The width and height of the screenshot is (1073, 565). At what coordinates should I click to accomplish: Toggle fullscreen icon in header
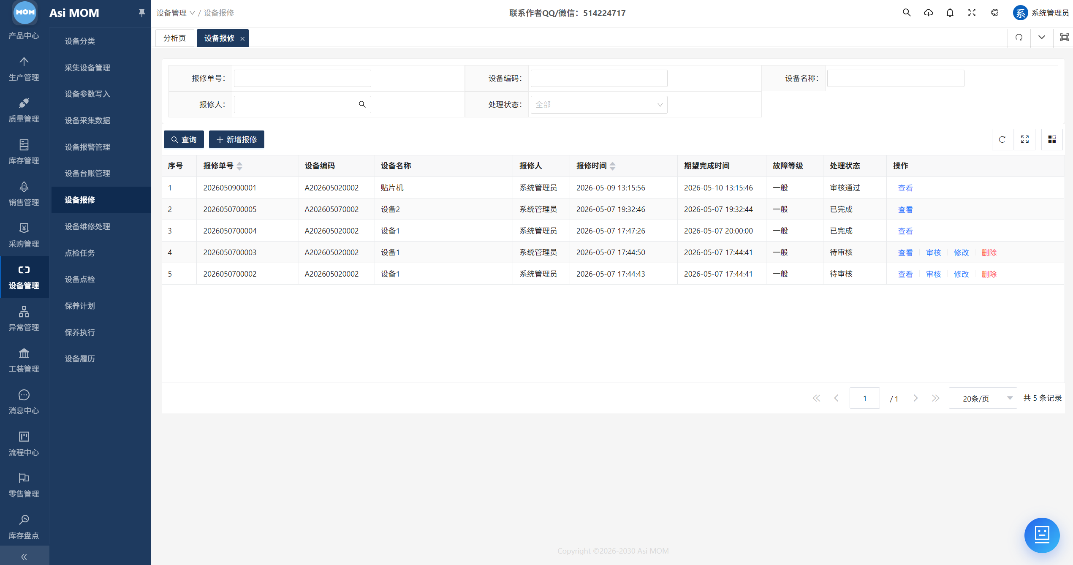click(972, 13)
